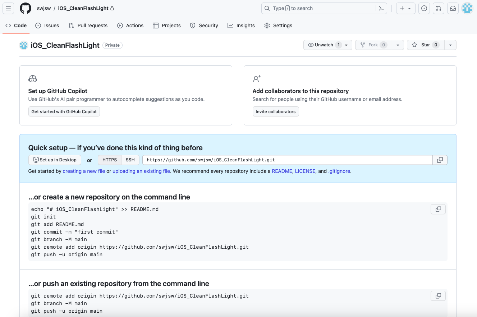The width and height of the screenshot is (477, 317).
Task: Switch to the Issues tab
Action: [47, 26]
